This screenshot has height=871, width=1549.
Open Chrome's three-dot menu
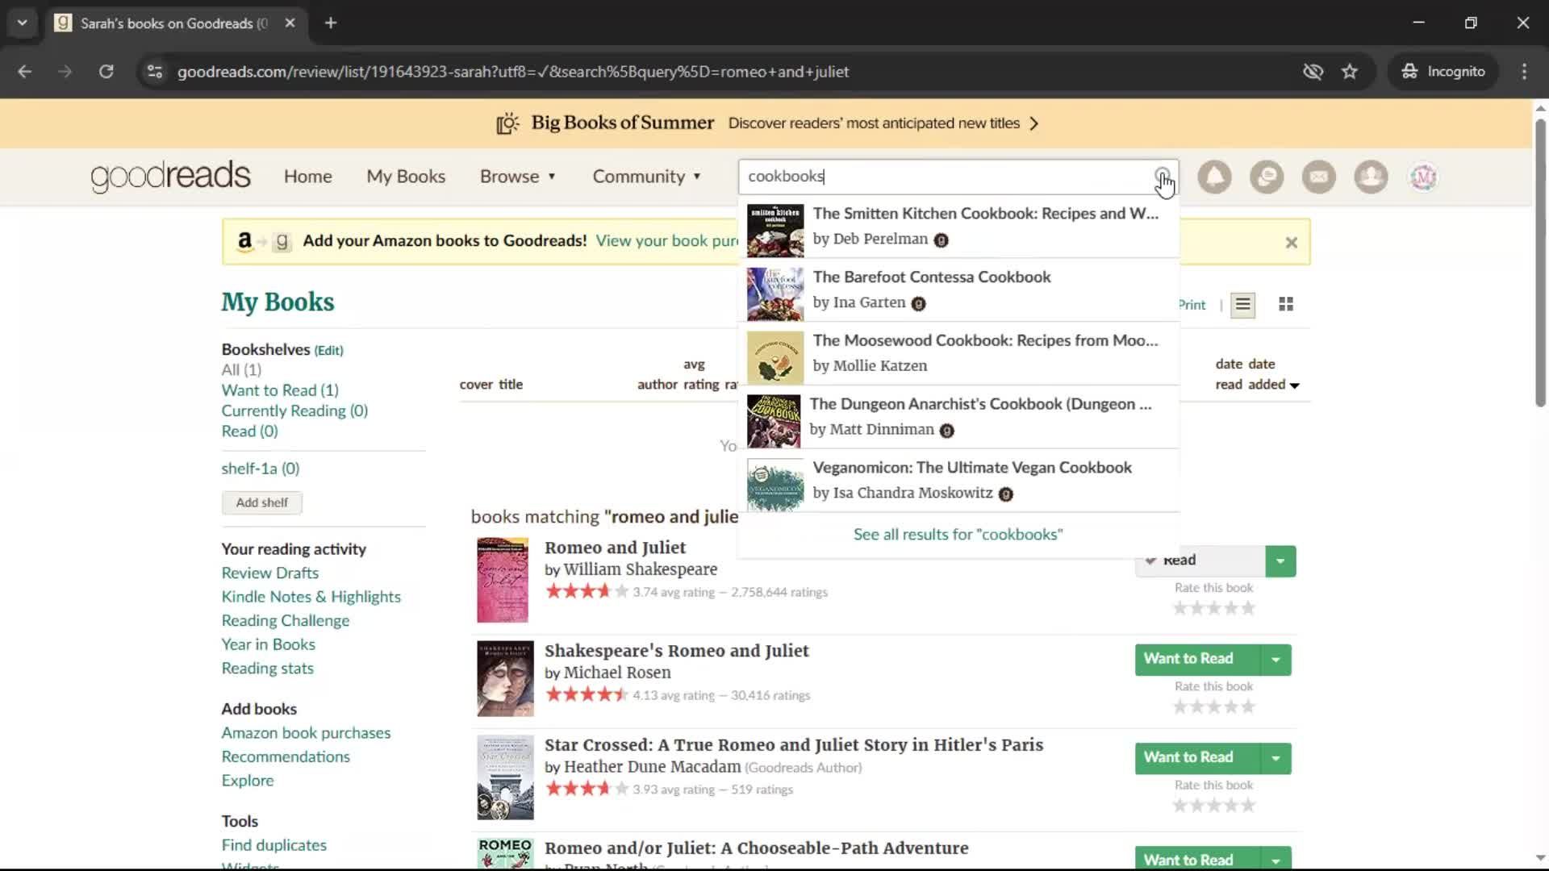click(x=1524, y=72)
